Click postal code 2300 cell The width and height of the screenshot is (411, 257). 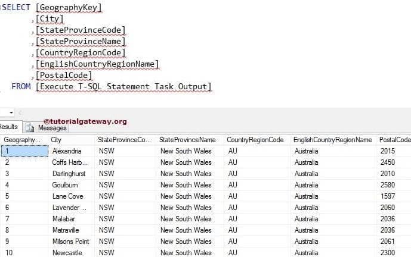[394, 253]
